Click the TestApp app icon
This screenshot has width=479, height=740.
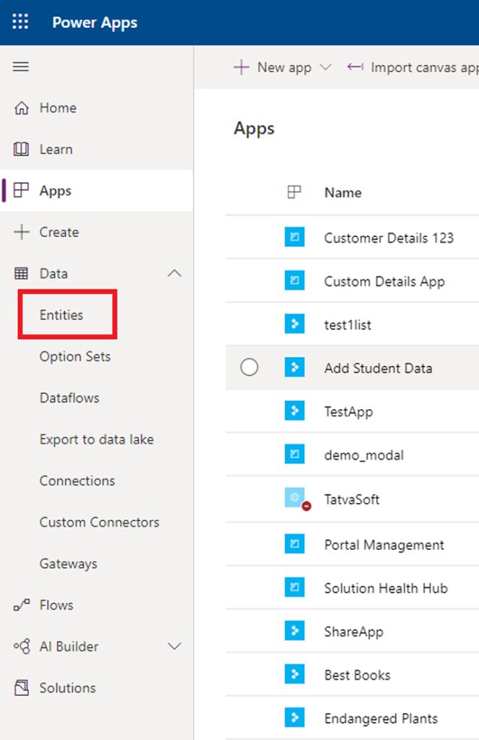point(294,411)
